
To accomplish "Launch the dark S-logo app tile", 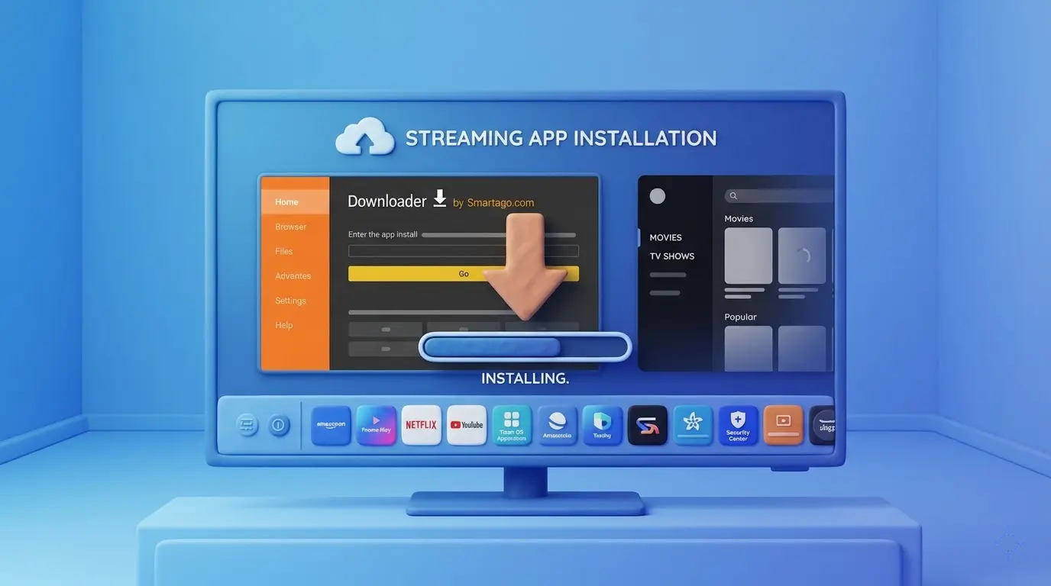I will (x=648, y=425).
